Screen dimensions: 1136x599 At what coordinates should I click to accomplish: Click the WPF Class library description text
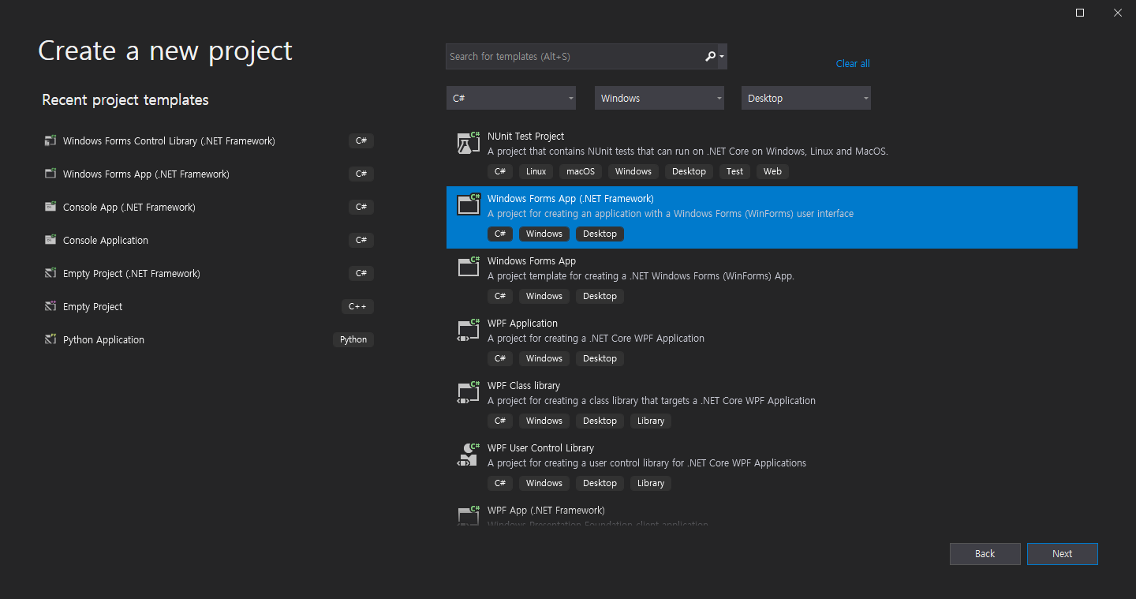pos(652,401)
